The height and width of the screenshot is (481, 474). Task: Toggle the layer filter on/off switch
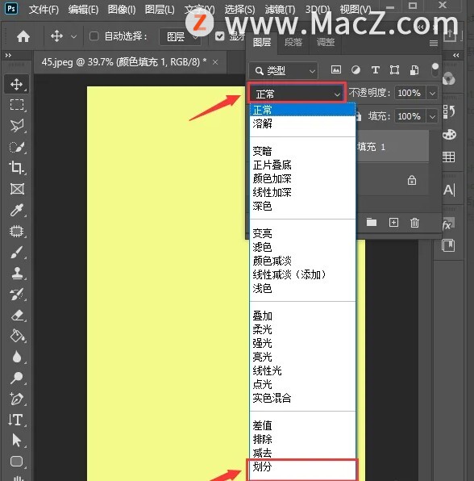coord(434,70)
